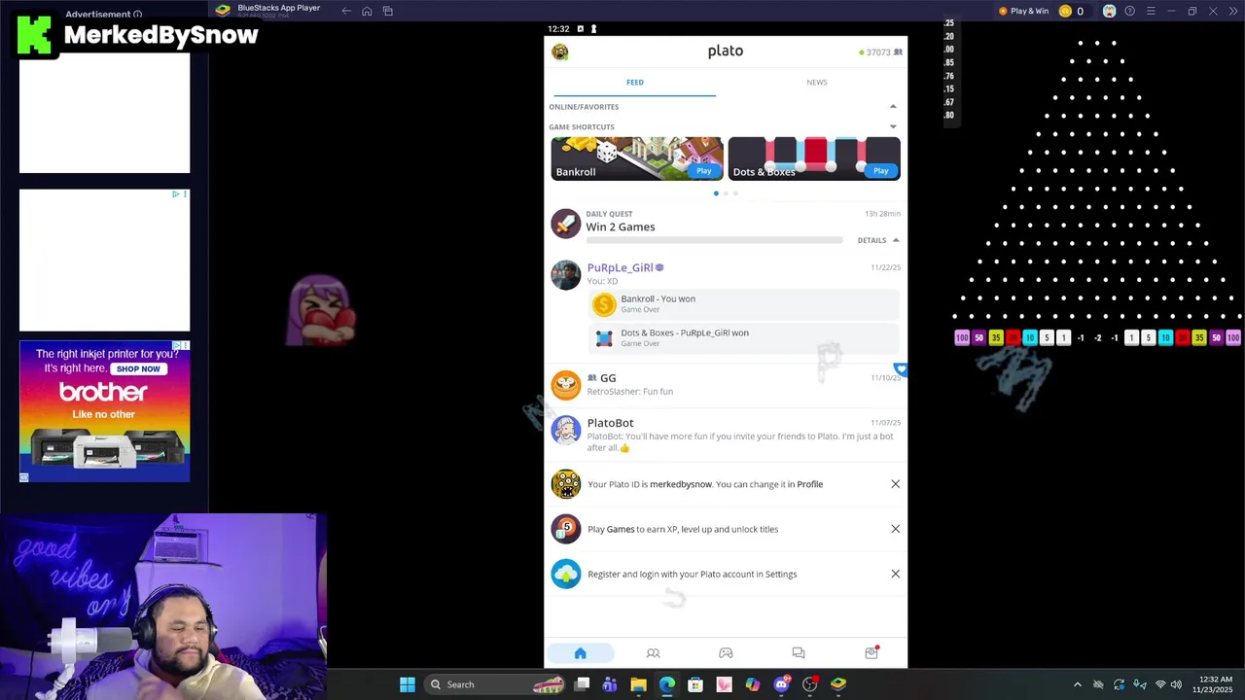Dismiss the Plato ID notice
Viewport: 1245px width, 700px height.
[896, 484]
